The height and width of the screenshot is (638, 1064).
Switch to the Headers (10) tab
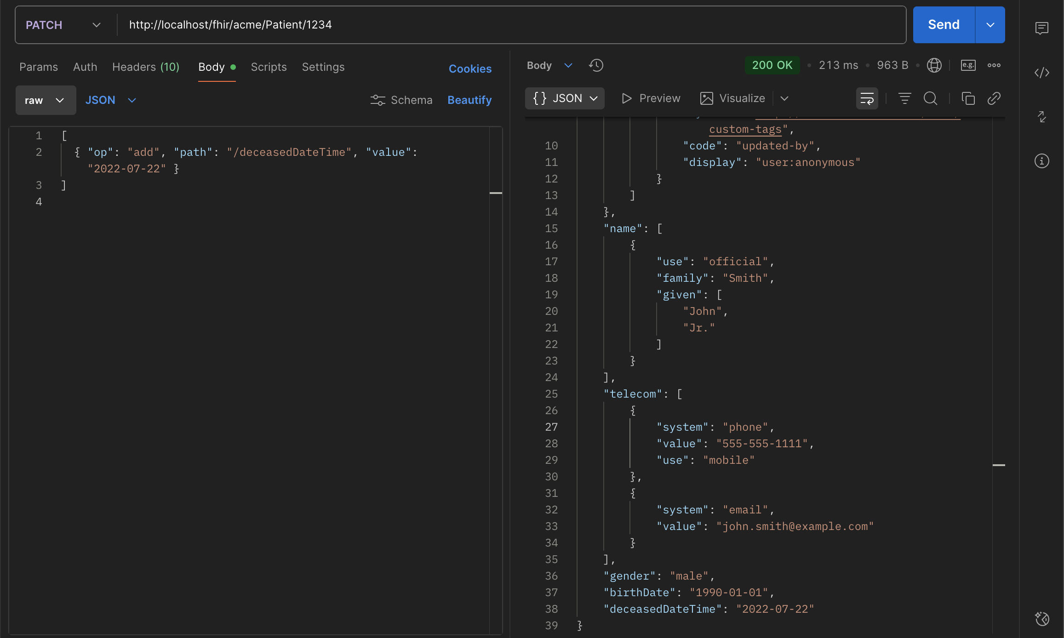pos(145,67)
